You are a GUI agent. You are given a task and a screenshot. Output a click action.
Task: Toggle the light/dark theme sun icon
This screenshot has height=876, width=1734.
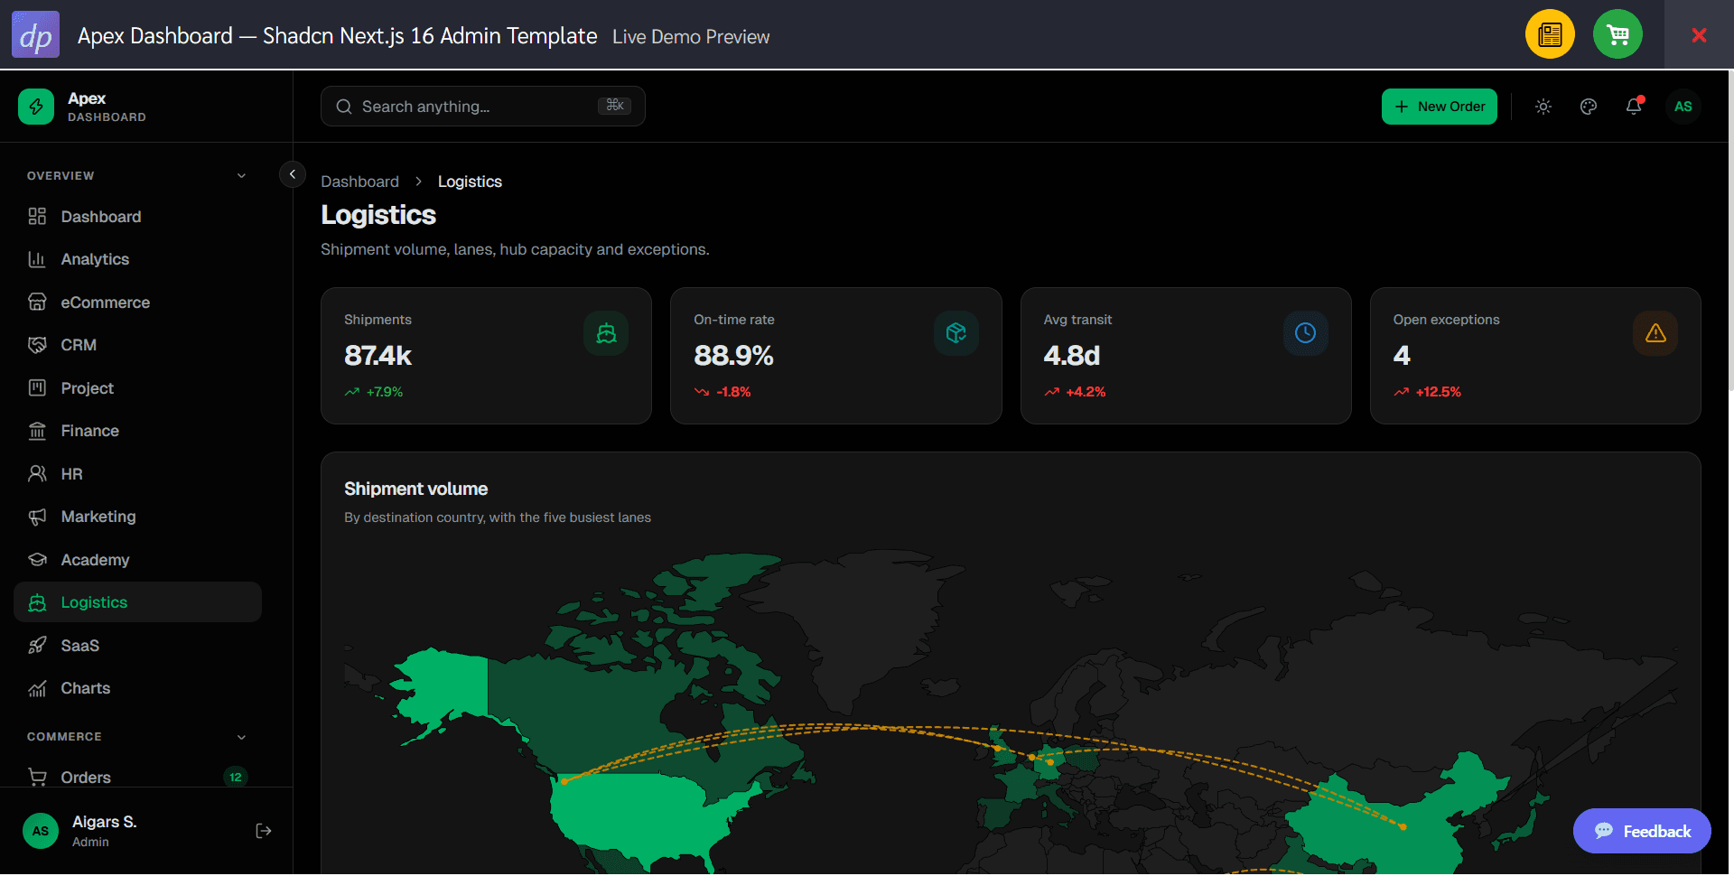(1543, 107)
